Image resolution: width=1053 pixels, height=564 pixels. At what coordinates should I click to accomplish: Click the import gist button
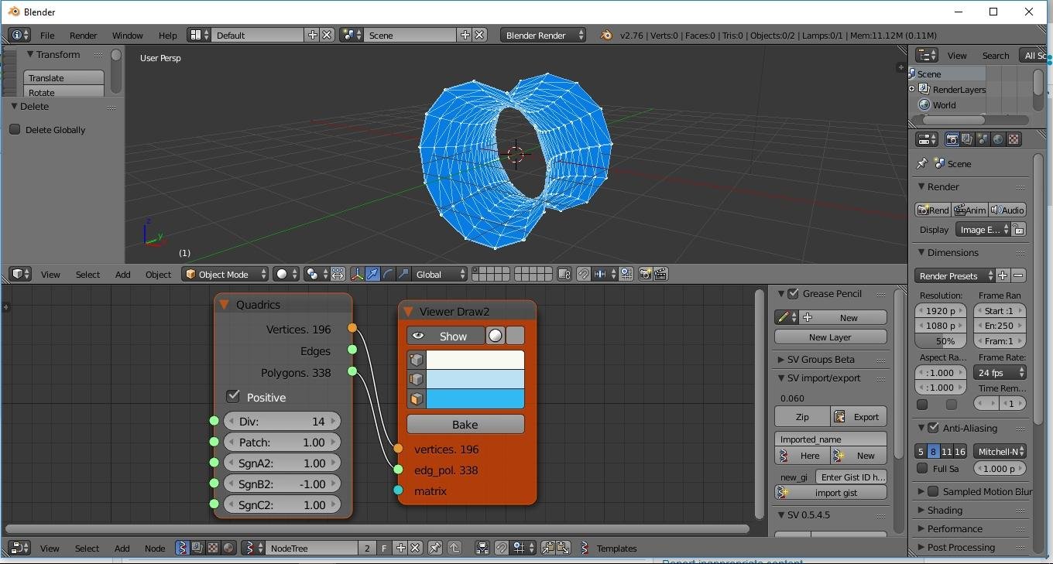coord(830,493)
